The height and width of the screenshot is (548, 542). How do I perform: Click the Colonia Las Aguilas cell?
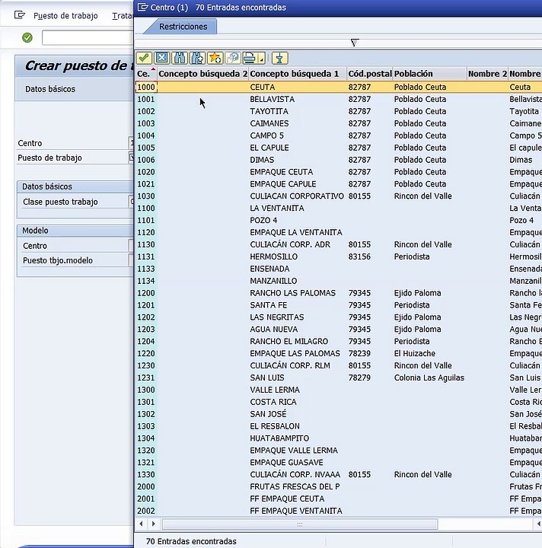(x=429, y=378)
